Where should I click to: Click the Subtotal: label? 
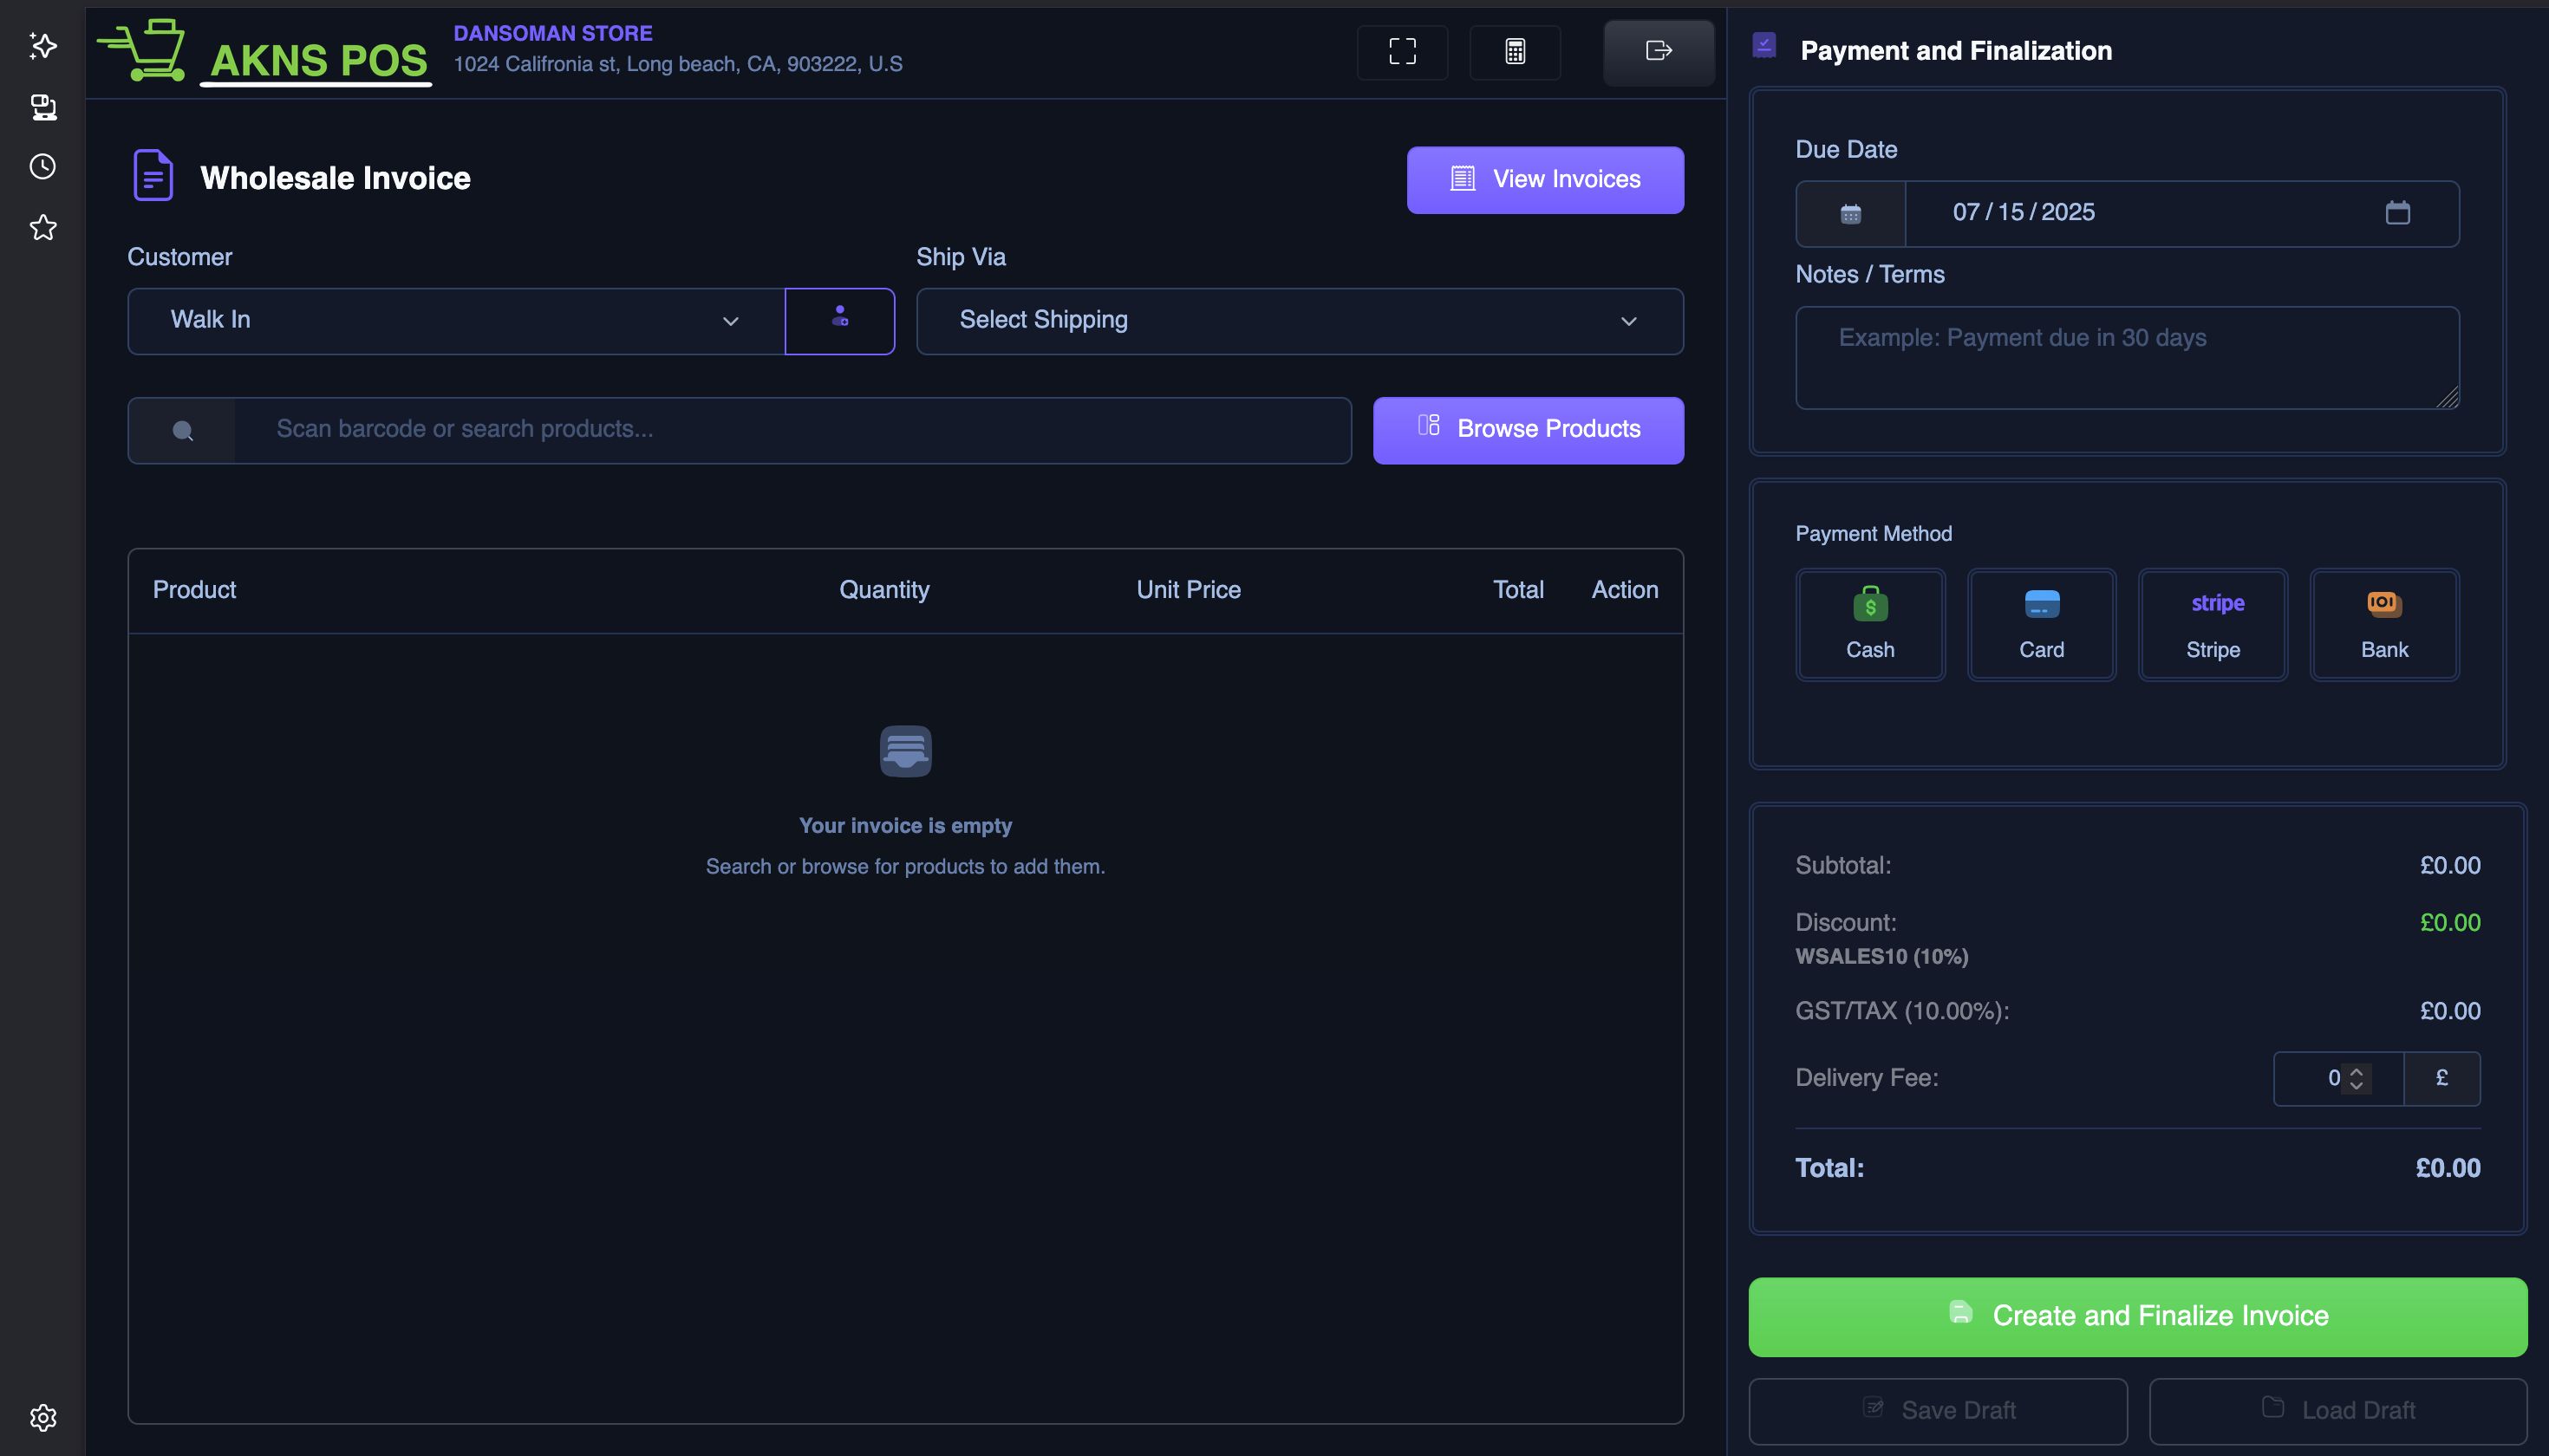tap(1842, 865)
